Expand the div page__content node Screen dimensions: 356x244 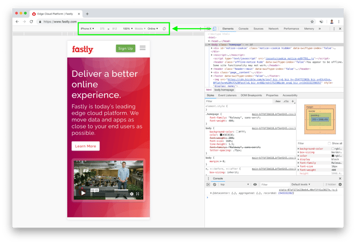[212, 72]
